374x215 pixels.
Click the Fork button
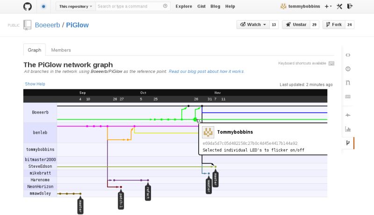click(334, 25)
